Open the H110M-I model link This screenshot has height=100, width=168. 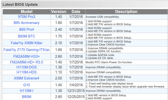[26, 91]
